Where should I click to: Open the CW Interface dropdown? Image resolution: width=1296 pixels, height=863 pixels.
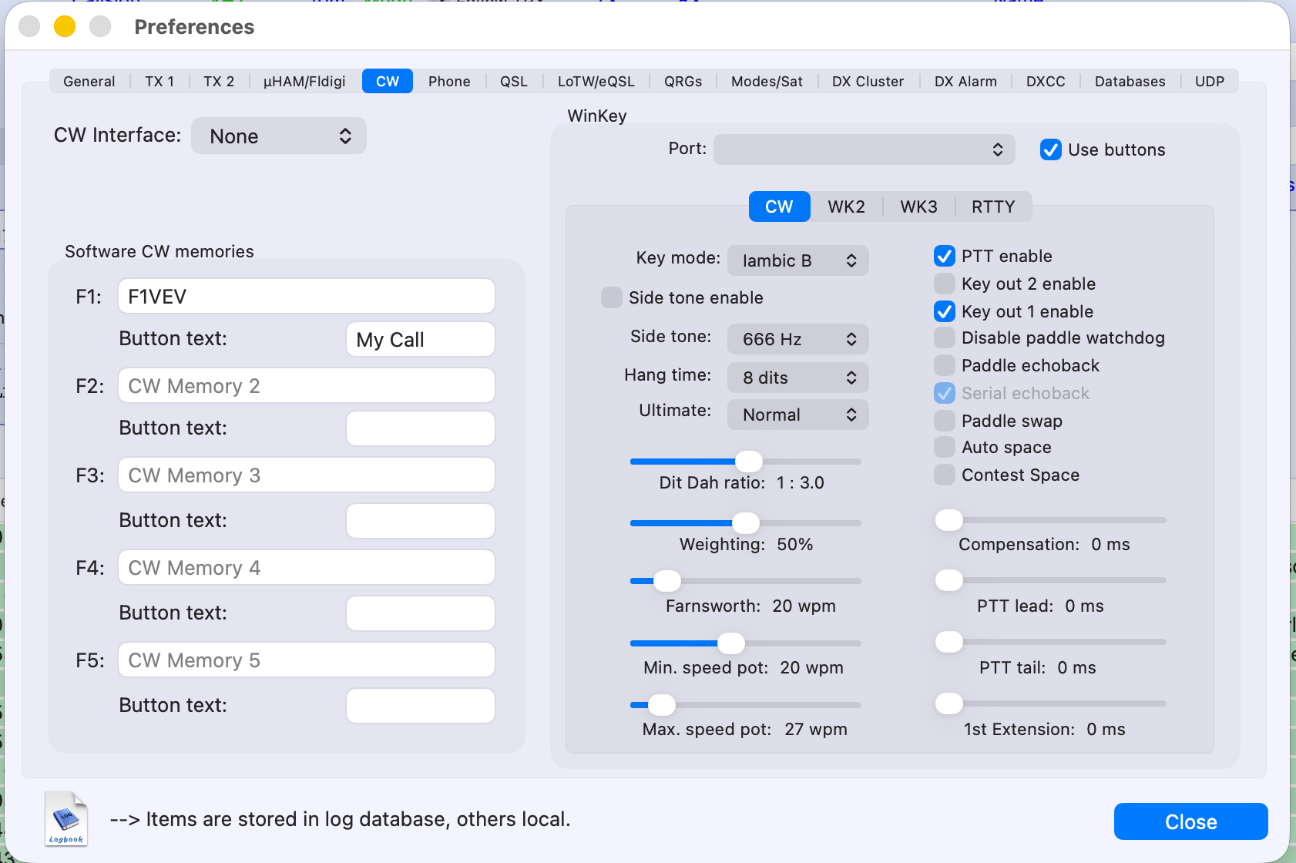click(x=279, y=136)
